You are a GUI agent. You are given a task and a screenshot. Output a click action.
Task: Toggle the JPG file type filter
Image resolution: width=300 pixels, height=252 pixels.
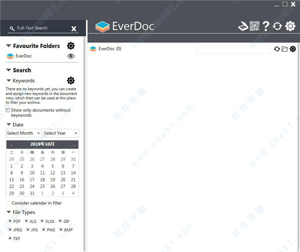28,230
